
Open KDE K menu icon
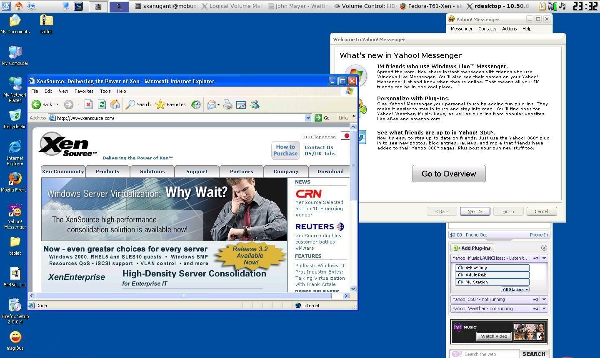(6, 6)
